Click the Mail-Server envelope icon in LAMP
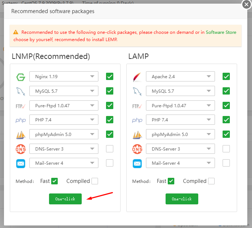This screenshot has height=228, width=252. [137, 164]
